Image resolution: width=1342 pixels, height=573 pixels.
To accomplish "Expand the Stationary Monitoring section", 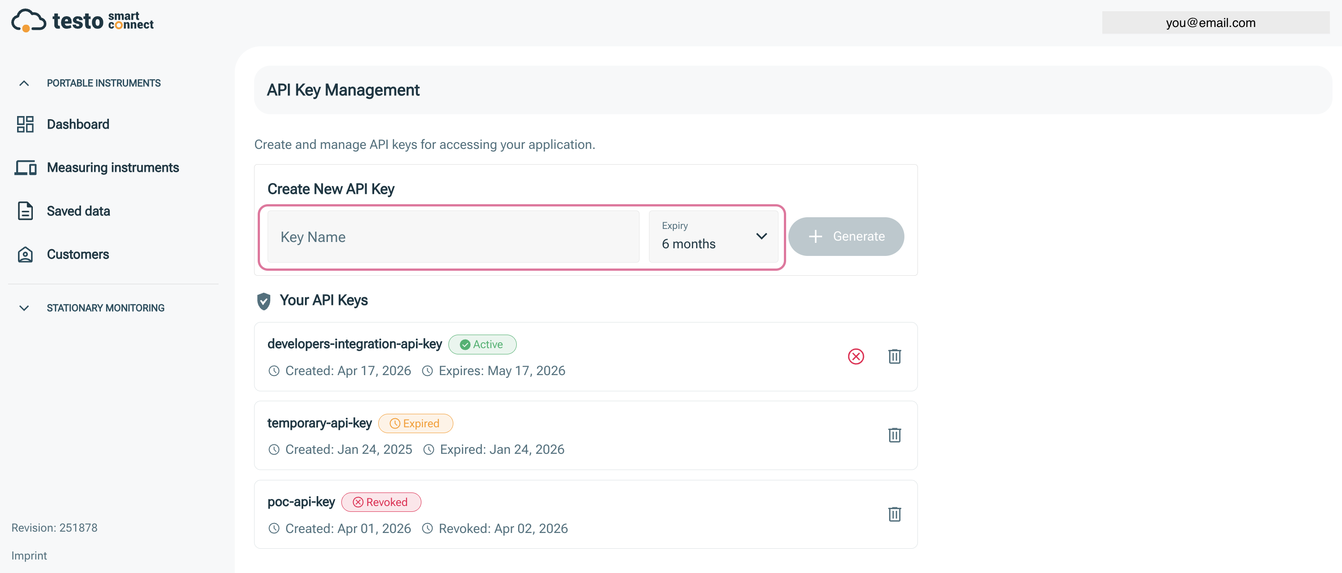I will [x=23, y=308].
